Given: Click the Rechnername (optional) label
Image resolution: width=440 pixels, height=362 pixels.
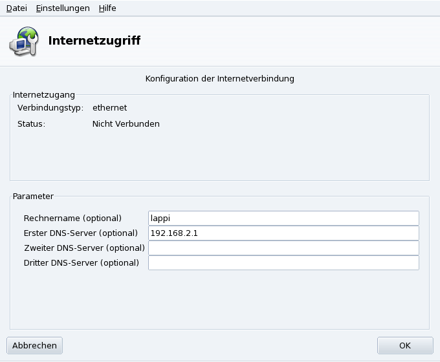Looking at the screenshot, I should click(x=72, y=218).
